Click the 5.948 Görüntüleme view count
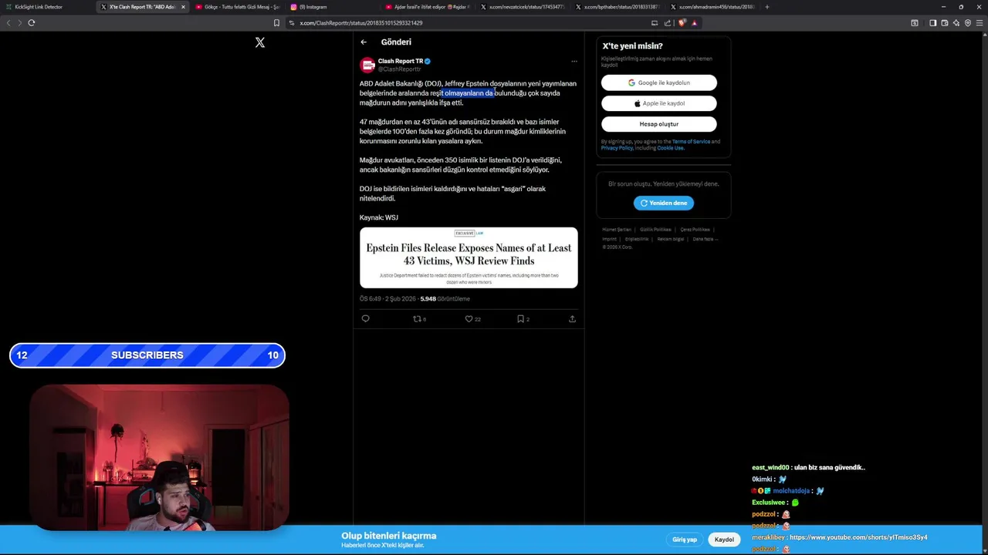Viewport: 988px width, 555px height. (x=445, y=299)
